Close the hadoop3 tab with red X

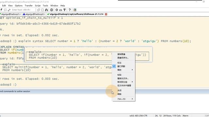(x=106, y=14)
